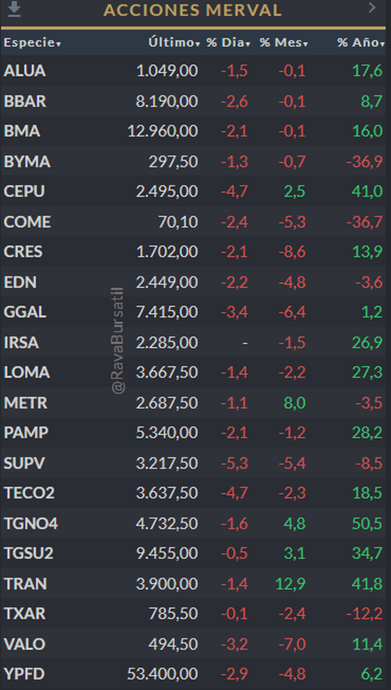
Task: Click the ACCIONES MERVAL title
Action: [x=192, y=10]
